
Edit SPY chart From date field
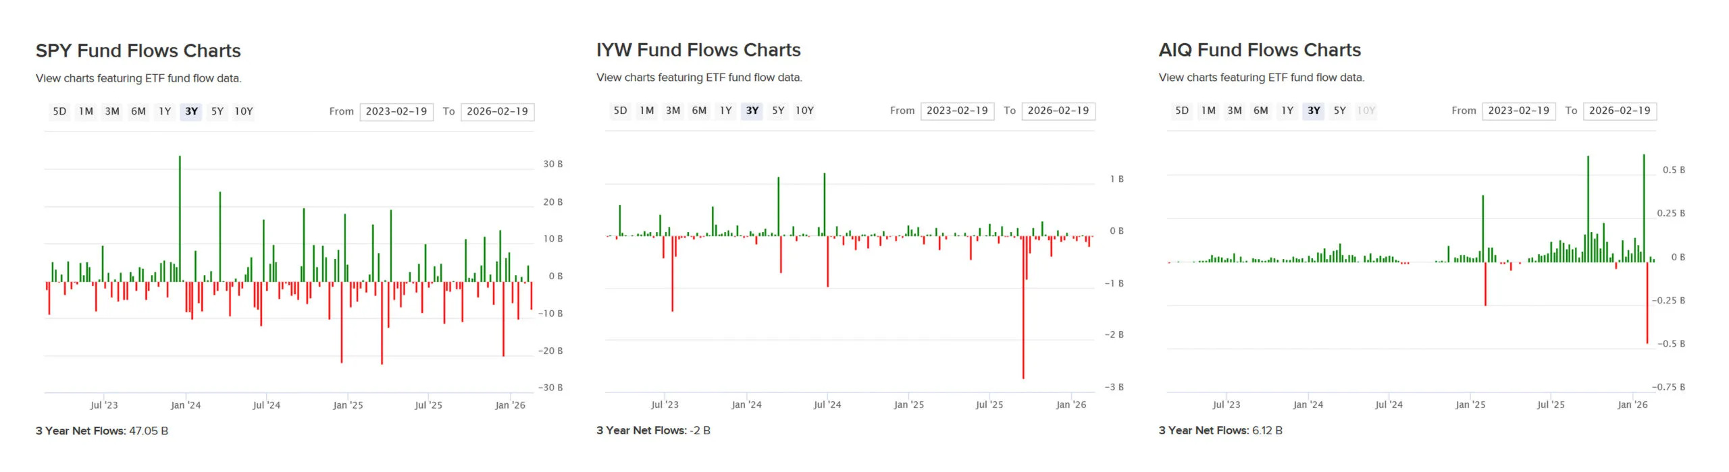(396, 111)
